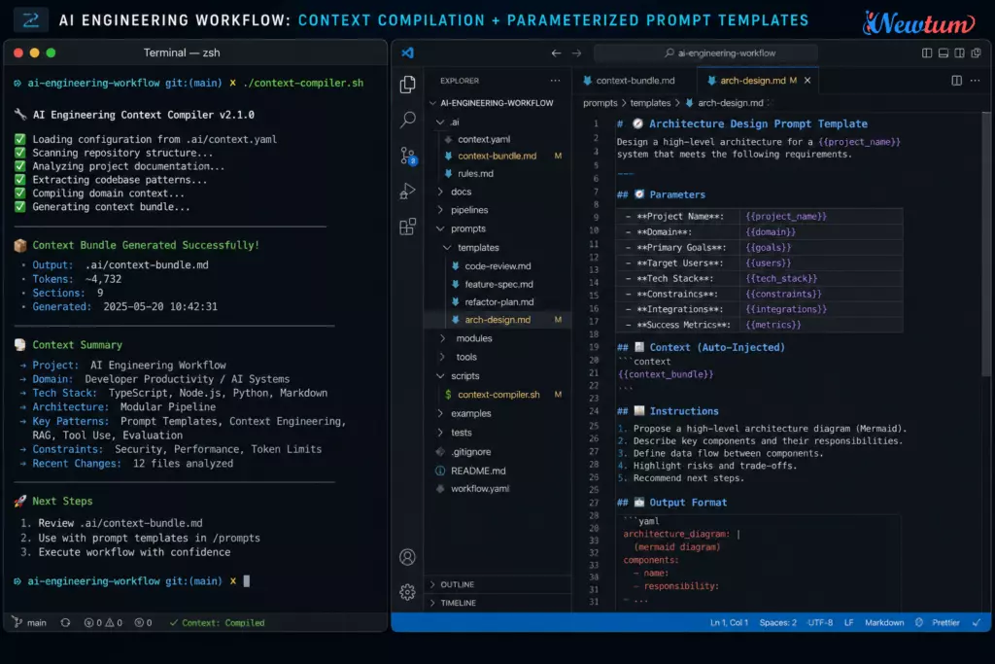This screenshot has height=664, width=995.
Task: Open feature-spec.md template file
Action: [498, 285]
